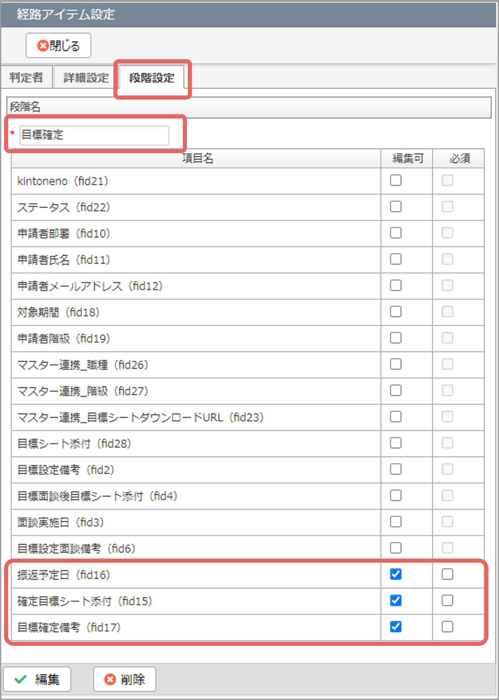Toggle 編集可 for 申請者部署 (fid10)
499x700 pixels.
point(396,233)
